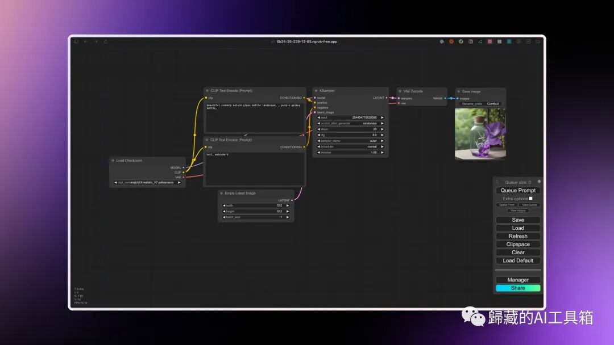Viewport: 614px width, 345px height.
Task: Collapse the Save Image node title dot
Action: tap(459, 91)
